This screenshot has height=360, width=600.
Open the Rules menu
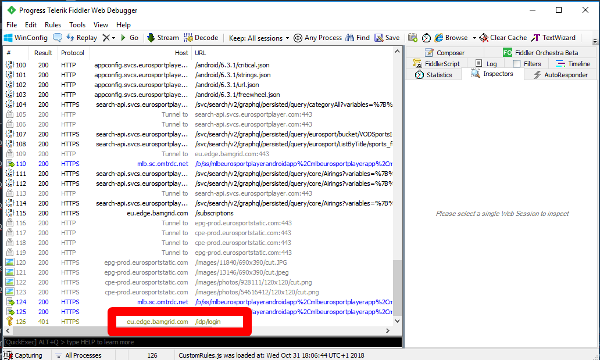(53, 25)
